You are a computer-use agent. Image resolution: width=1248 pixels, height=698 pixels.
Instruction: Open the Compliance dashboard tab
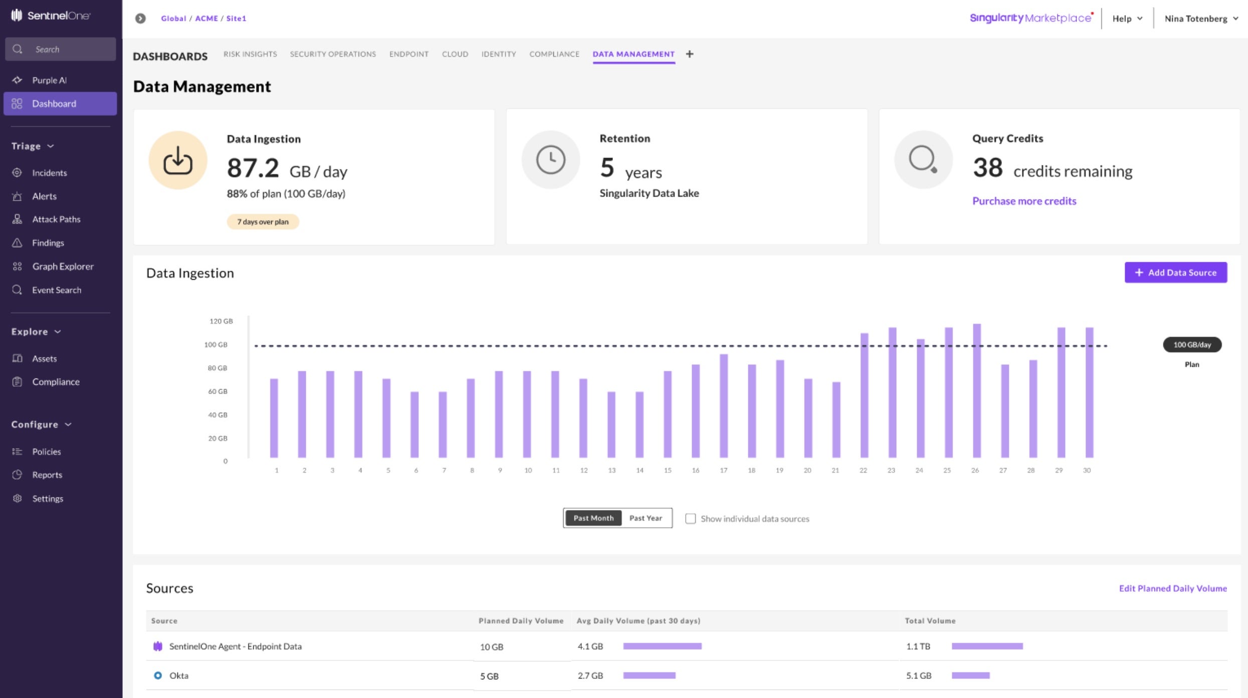pos(554,54)
